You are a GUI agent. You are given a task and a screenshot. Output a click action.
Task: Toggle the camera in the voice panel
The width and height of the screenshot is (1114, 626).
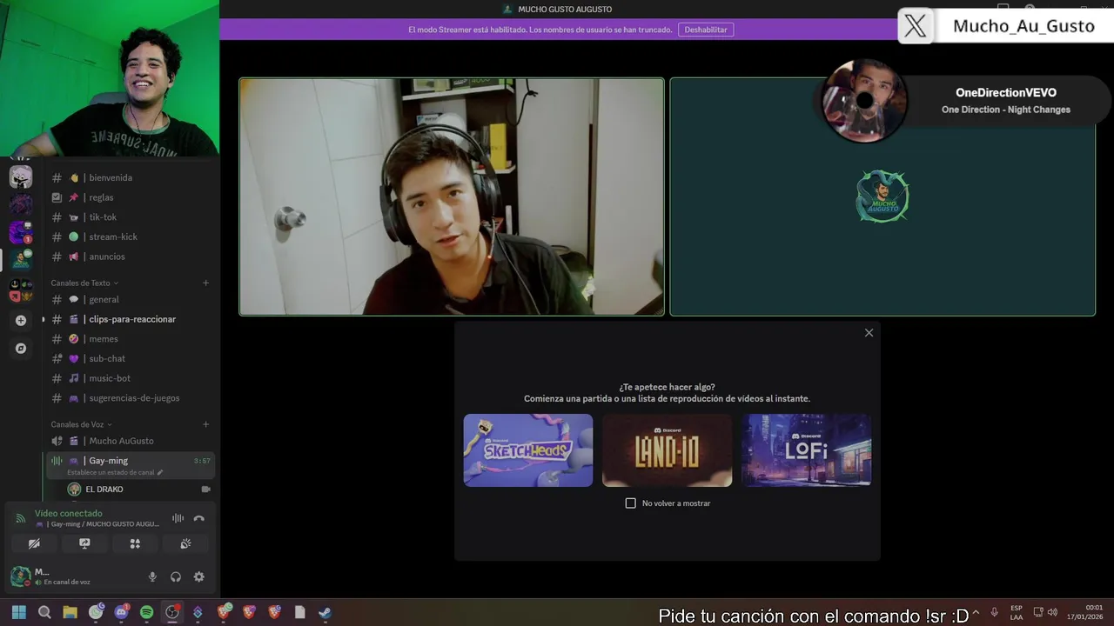click(34, 543)
